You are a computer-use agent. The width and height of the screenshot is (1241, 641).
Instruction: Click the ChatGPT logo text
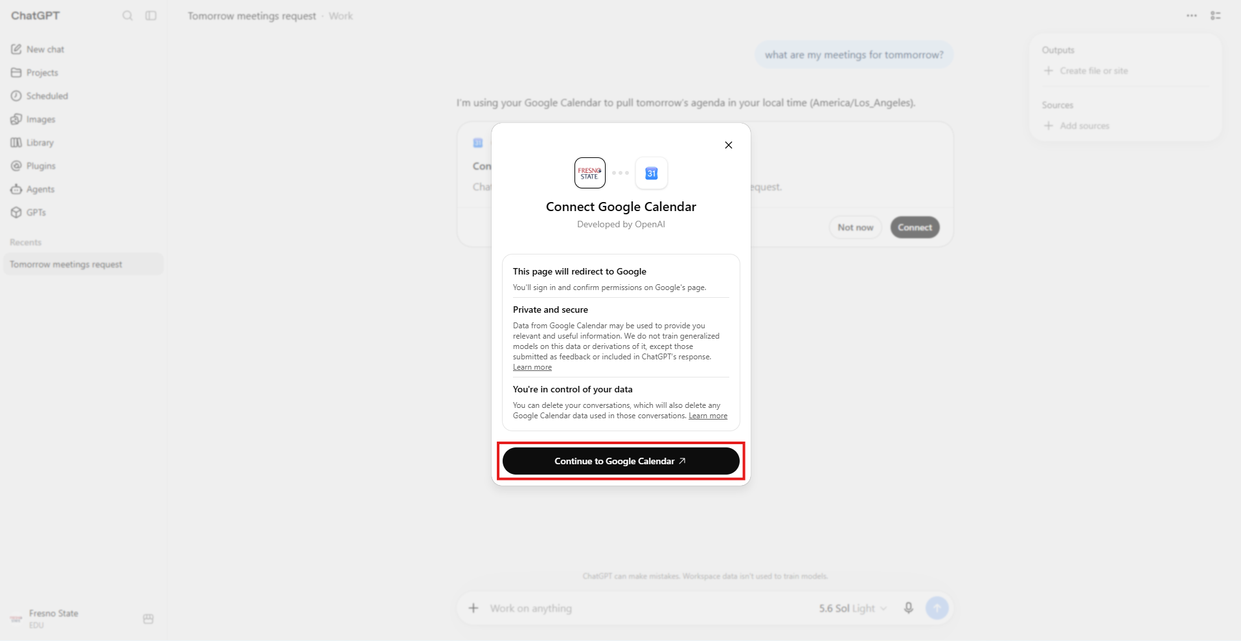pyautogui.click(x=36, y=16)
